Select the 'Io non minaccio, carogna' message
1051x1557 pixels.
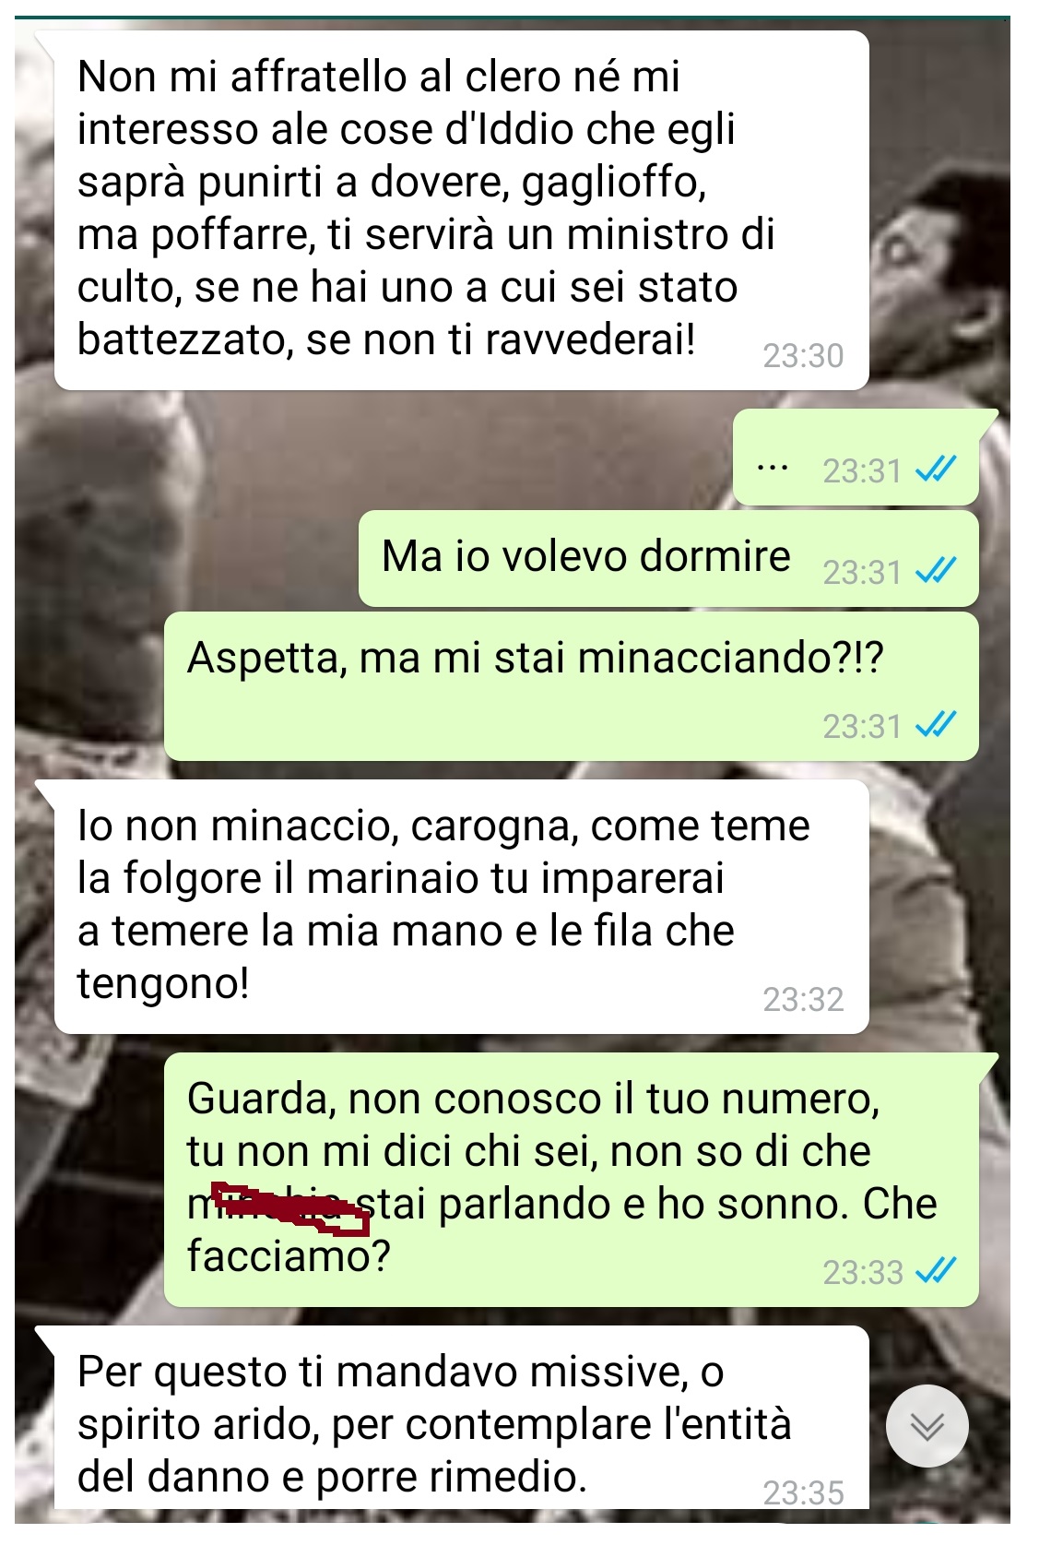[x=462, y=907]
